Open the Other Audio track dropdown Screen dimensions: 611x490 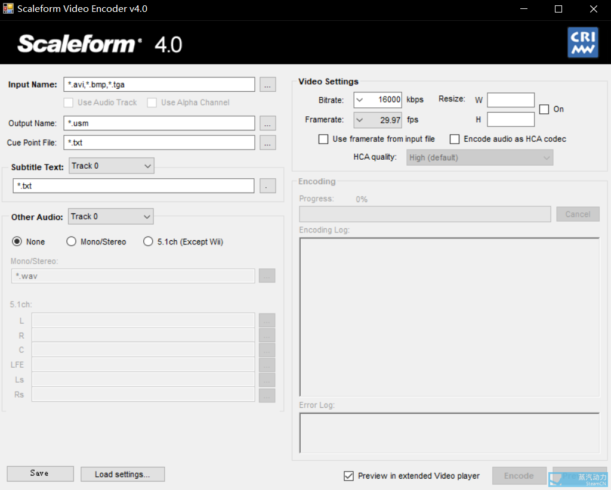click(x=110, y=216)
